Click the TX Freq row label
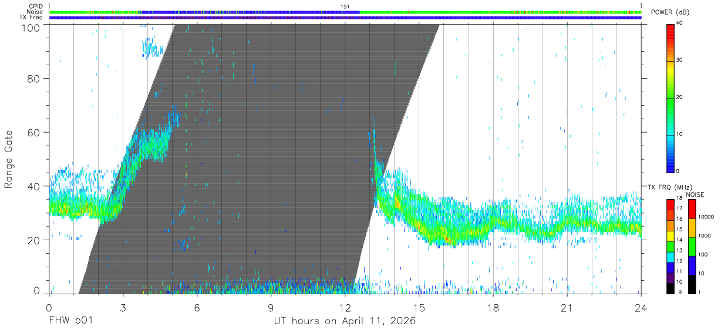 pyautogui.click(x=31, y=18)
